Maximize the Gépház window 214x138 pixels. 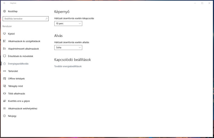[202, 3]
